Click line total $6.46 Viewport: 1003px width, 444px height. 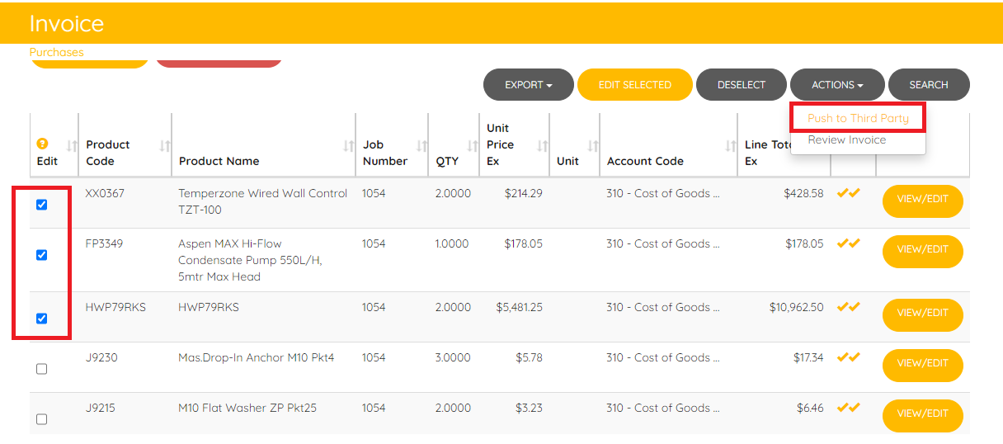(x=810, y=408)
